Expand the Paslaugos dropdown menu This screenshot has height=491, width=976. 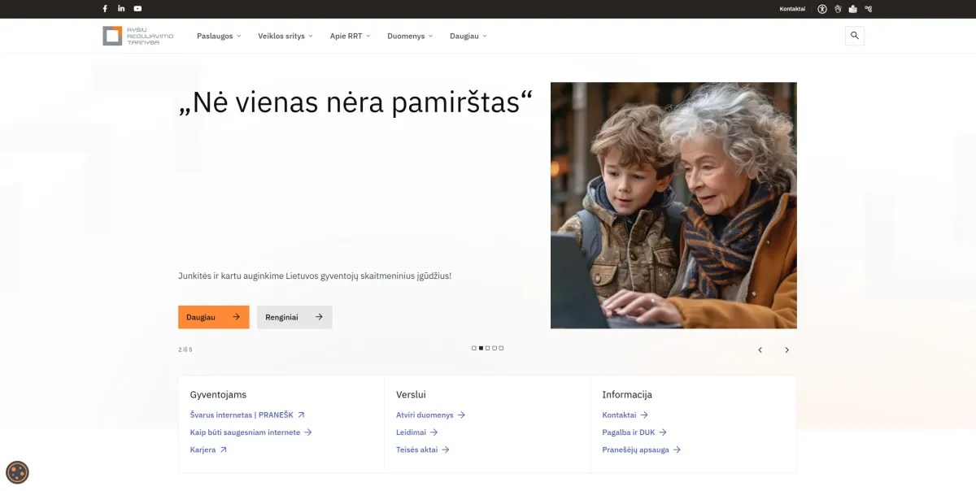(x=219, y=37)
